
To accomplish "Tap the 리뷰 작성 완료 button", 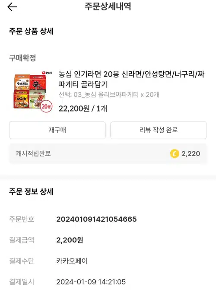I will tap(159, 130).
